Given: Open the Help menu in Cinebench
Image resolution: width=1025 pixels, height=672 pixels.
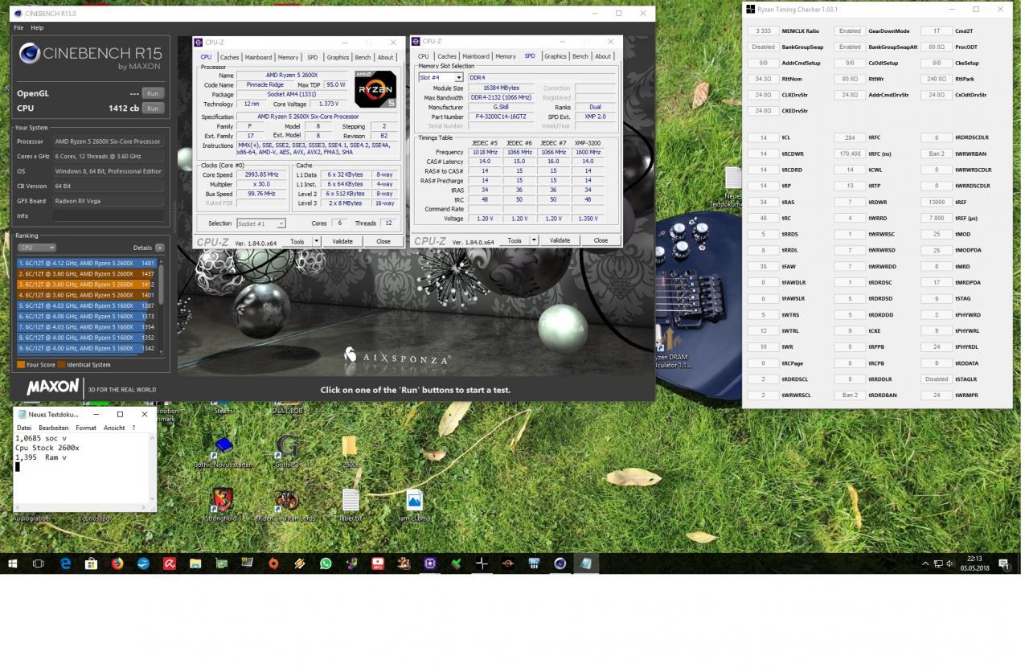Looking at the screenshot, I should (37, 27).
